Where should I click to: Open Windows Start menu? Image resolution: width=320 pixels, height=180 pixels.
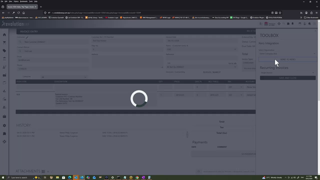click(x=3, y=177)
